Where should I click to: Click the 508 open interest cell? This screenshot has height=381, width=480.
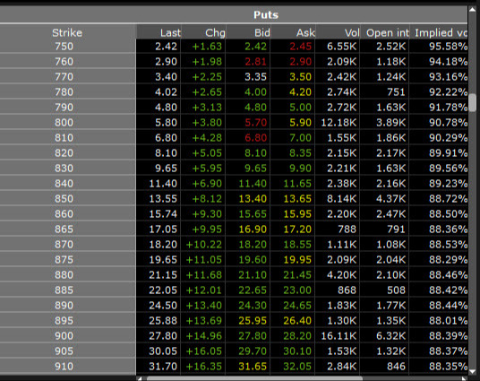tap(396, 290)
